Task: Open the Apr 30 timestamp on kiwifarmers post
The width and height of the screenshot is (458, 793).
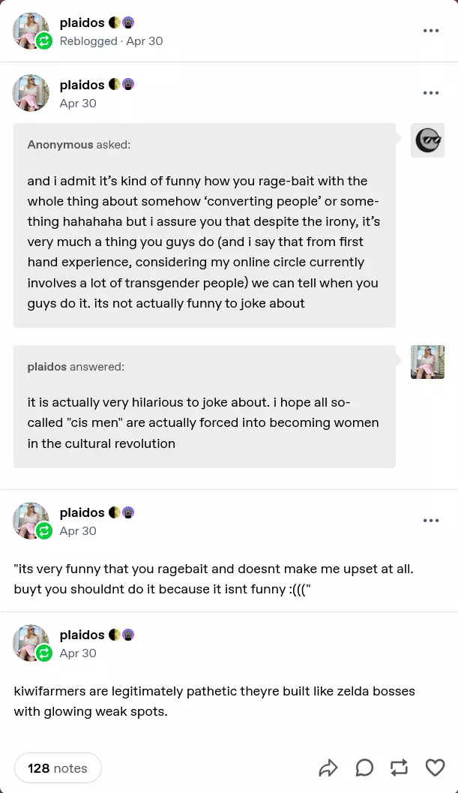Action: (78, 653)
